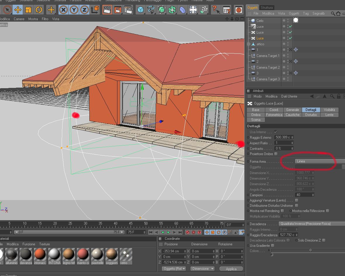Expand the attico object in the tree
The image size is (345, 276).
point(249,44)
